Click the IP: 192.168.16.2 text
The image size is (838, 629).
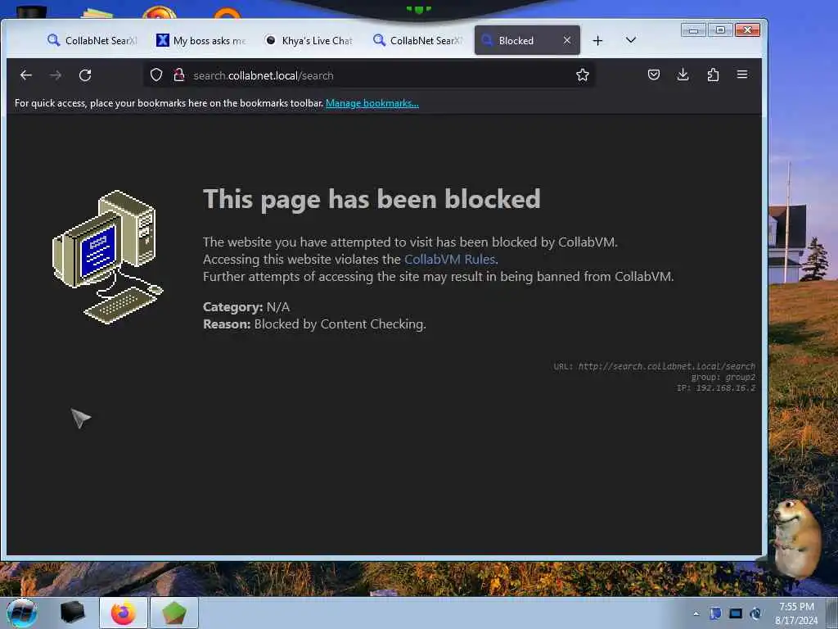716,387
